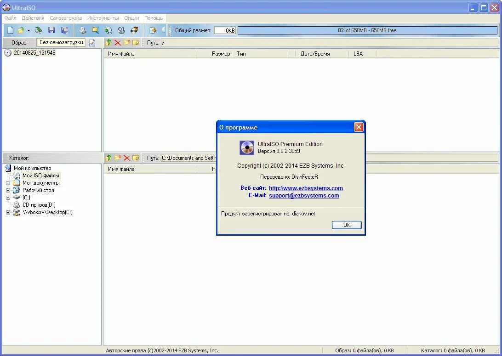
Task: Select Мои ISO файлы in catalog tree
Action: click(40, 175)
